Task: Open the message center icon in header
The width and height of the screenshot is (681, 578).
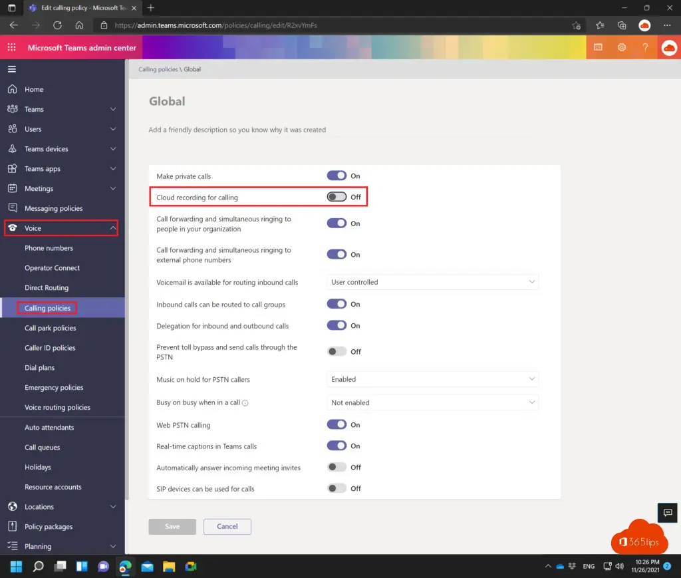Action: click(x=598, y=47)
